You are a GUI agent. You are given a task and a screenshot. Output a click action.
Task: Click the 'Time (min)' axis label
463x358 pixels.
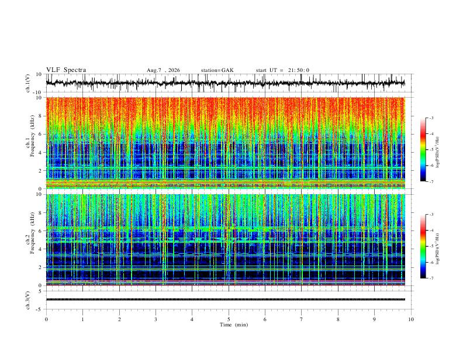coord(234,325)
